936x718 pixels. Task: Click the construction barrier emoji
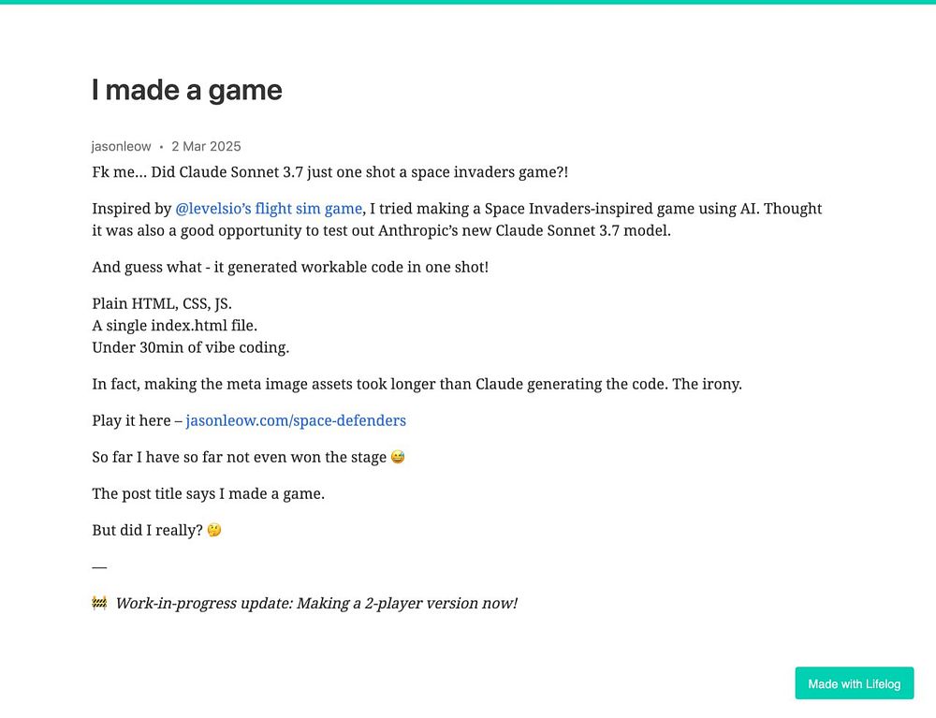[100, 603]
